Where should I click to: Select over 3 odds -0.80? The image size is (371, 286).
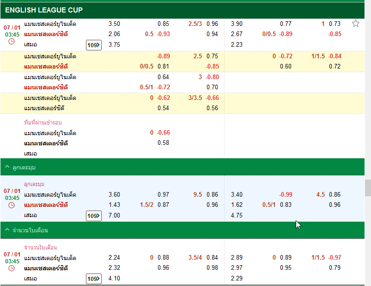pyautogui.click(x=212, y=77)
